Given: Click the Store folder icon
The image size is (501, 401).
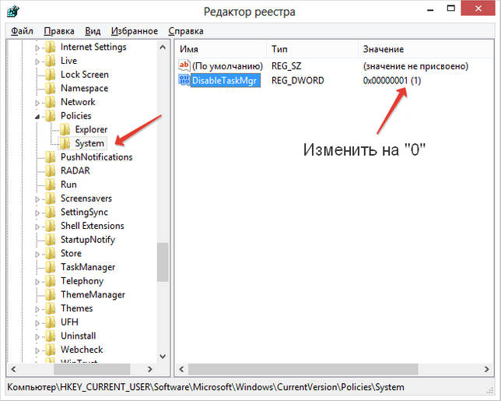Looking at the screenshot, I should [50, 253].
